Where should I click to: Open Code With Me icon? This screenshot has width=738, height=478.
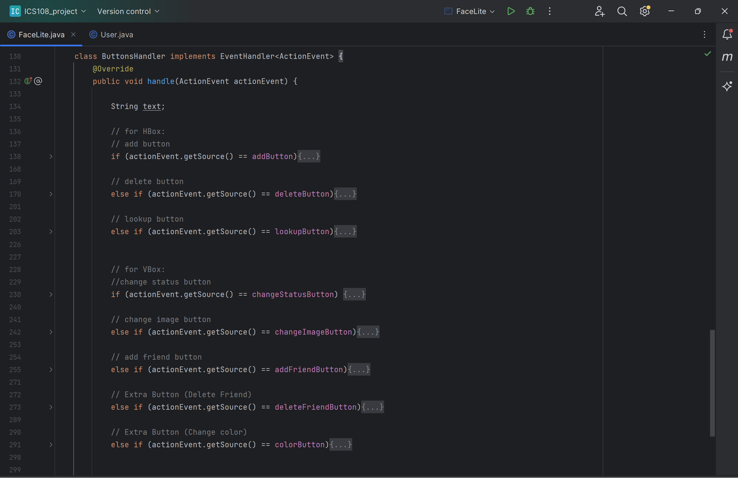click(x=599, y=11)
